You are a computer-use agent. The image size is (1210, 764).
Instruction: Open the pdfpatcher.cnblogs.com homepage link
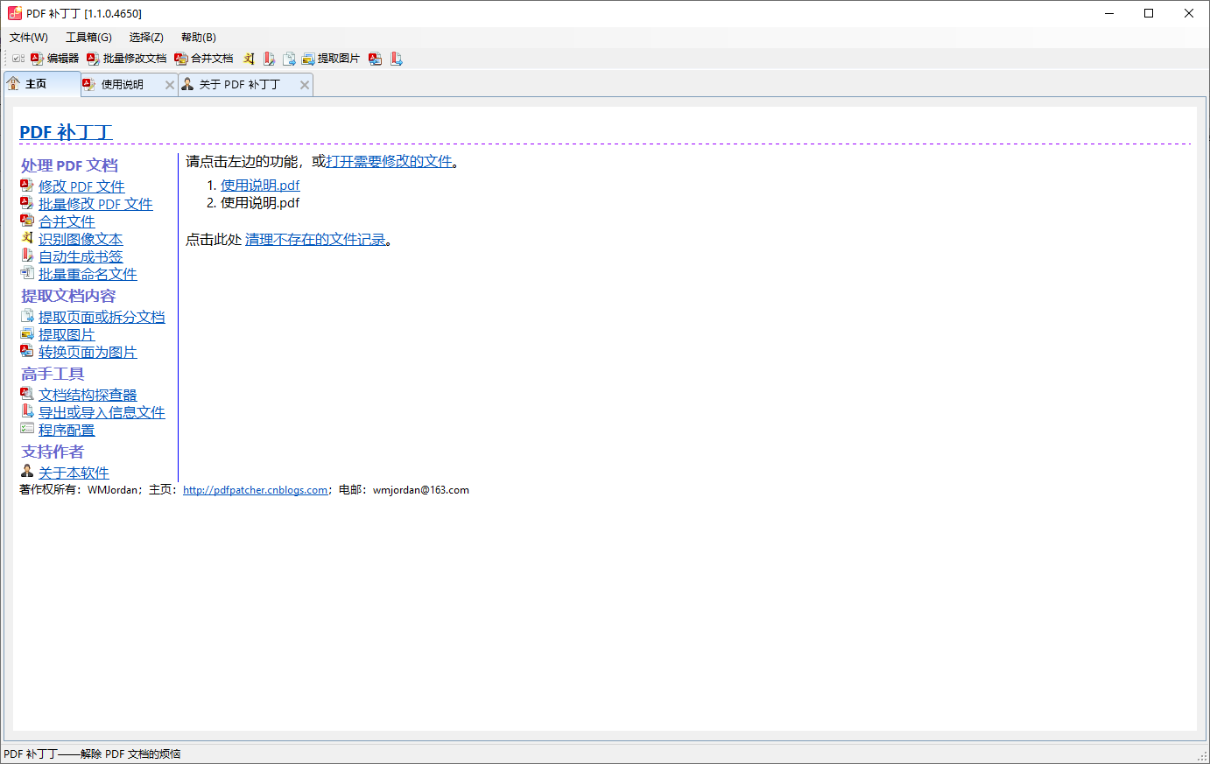[255, 490]
